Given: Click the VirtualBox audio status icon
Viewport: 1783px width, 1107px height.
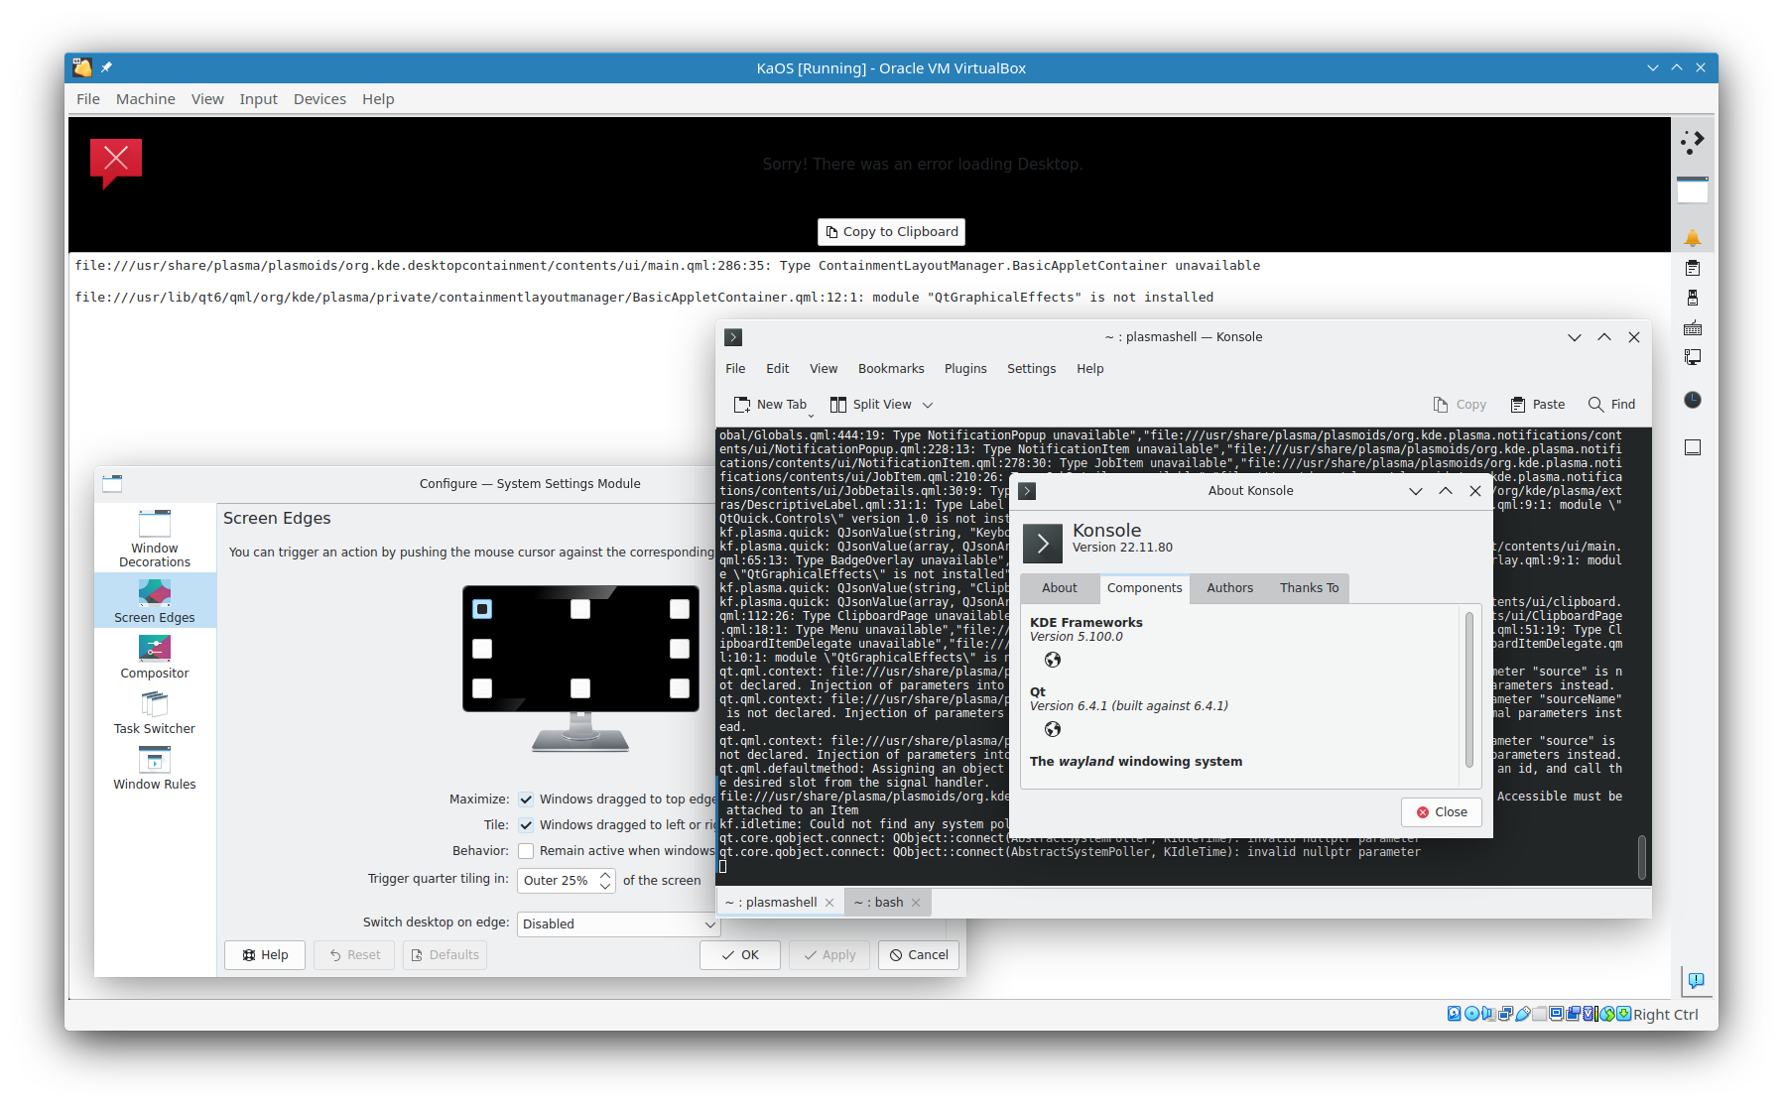Looking at the screenshot, I should [x=1488, y=1014].
